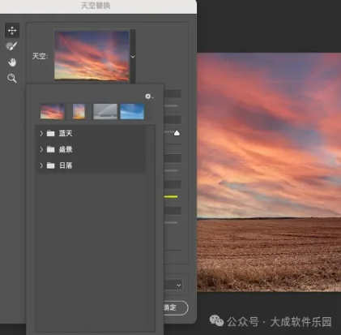Choose the narrow orange sky thumbnail
This screenshot has height=335, width=341.
79,111
